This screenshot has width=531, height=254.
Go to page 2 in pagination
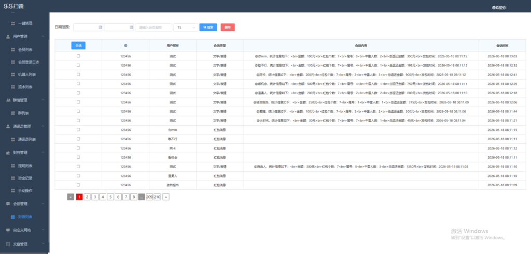click(87, 197)
